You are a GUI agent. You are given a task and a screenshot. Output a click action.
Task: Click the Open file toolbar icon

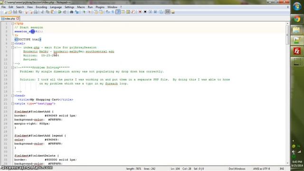(10, 12)
